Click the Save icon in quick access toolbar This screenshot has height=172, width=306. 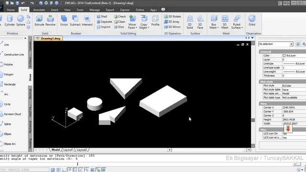point(17,3)
